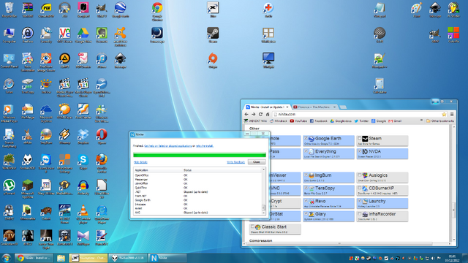Viewport: 468px width, 263px height.
Task: Check the InfraRecorder checkbox on Ninite
Action: click(x=359, y=214)
